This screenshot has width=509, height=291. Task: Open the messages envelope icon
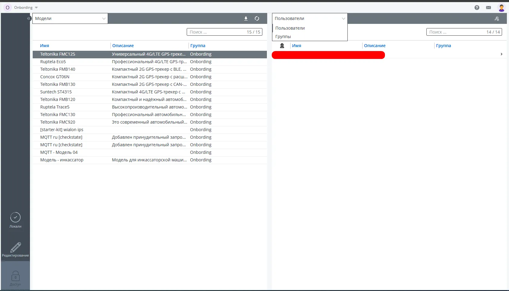click(488, 8)
